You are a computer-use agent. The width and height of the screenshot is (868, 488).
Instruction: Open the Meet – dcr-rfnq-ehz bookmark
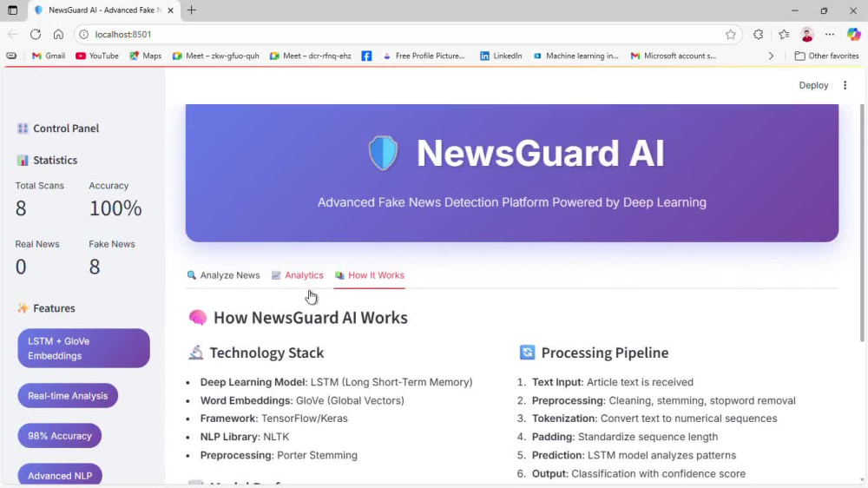pos(310,56)
